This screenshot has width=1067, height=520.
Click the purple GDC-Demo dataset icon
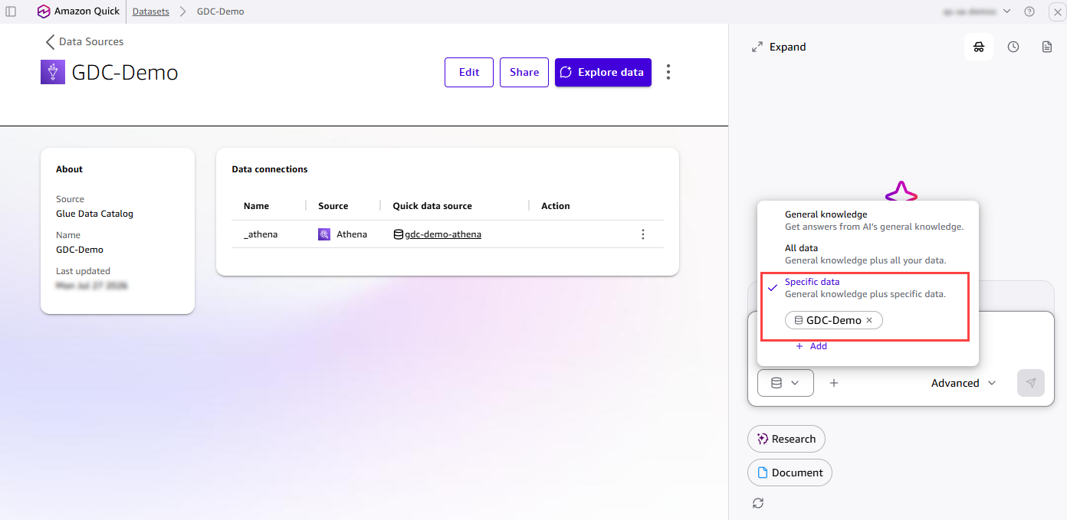click(53, 72)
